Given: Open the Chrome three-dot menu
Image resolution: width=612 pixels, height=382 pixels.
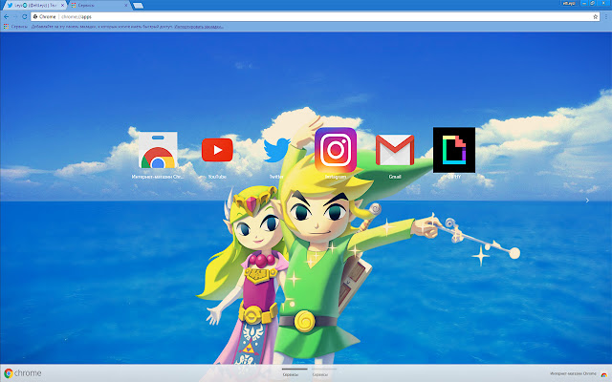Looking at the screenshot, I should [x=606, y=17].
